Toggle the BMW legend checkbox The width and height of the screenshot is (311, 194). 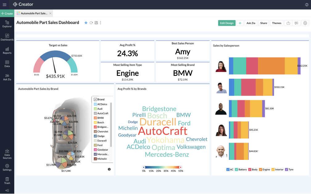point(95,118)
